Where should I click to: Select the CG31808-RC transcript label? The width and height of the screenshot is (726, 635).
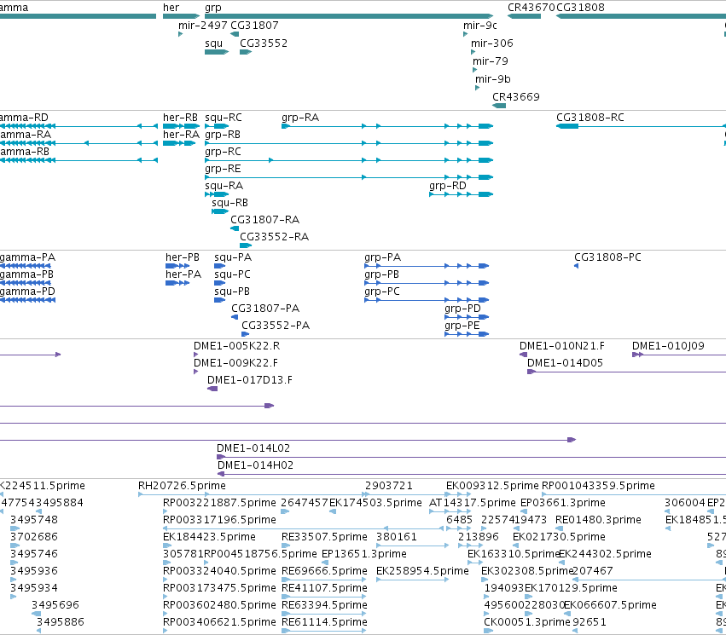tap(590, 118)
